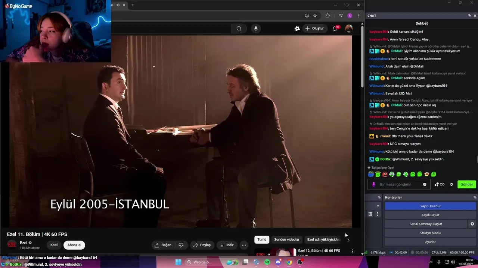
Task: Pick the red angry follower emote
Action: click(385, 174)
